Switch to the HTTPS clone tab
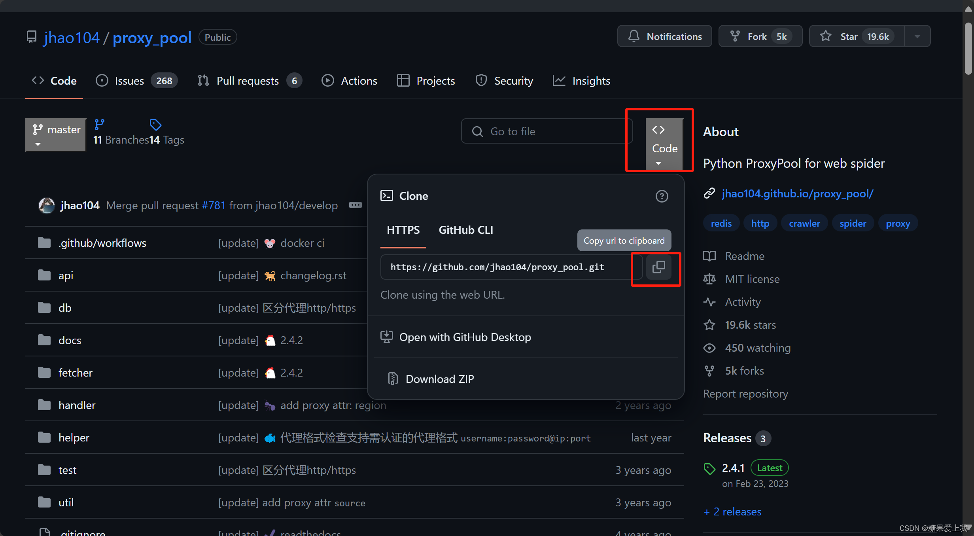 click(x=403, y=230)
